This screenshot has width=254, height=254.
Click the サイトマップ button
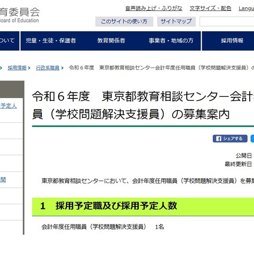(x=176, y=22)
